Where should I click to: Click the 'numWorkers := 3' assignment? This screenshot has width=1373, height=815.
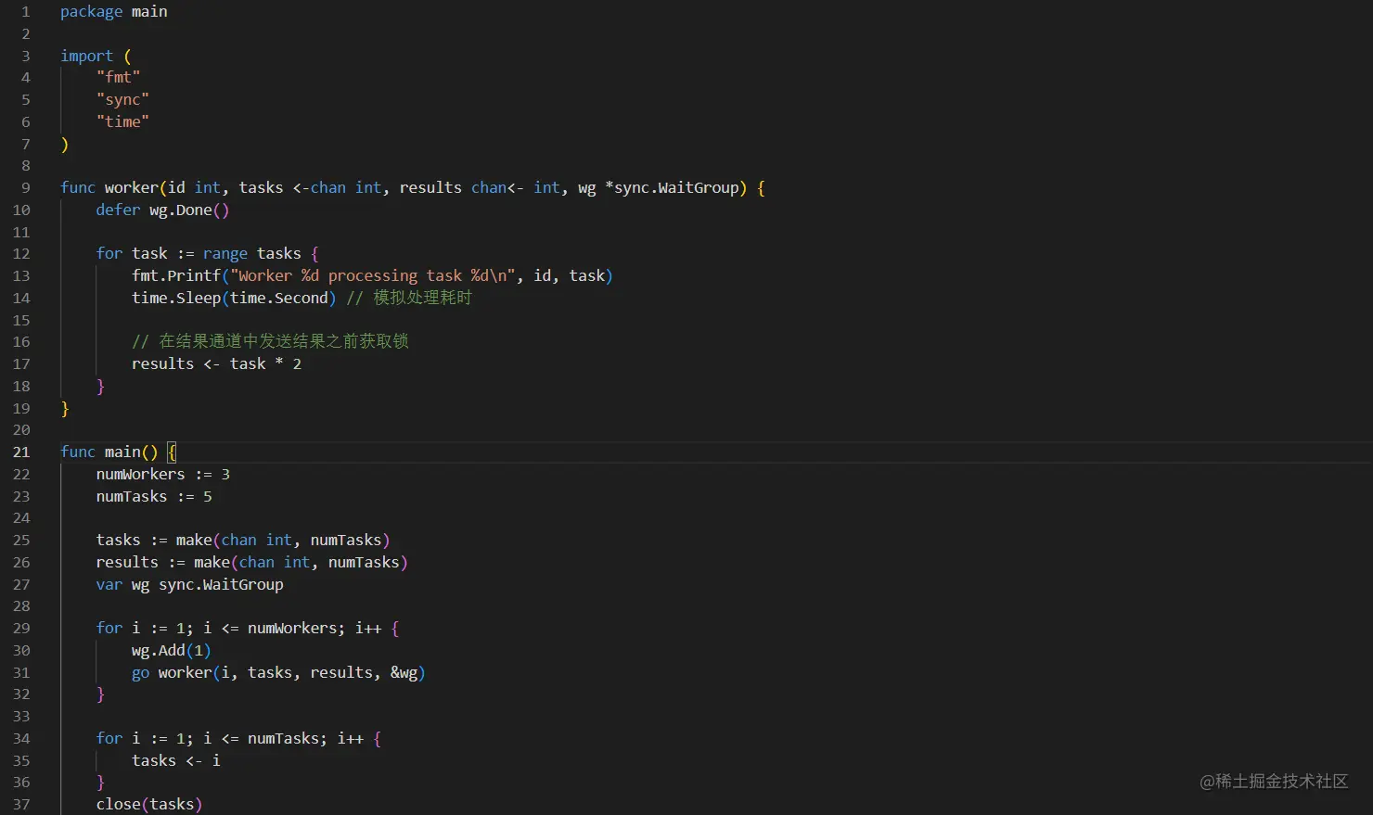[162, 475]
